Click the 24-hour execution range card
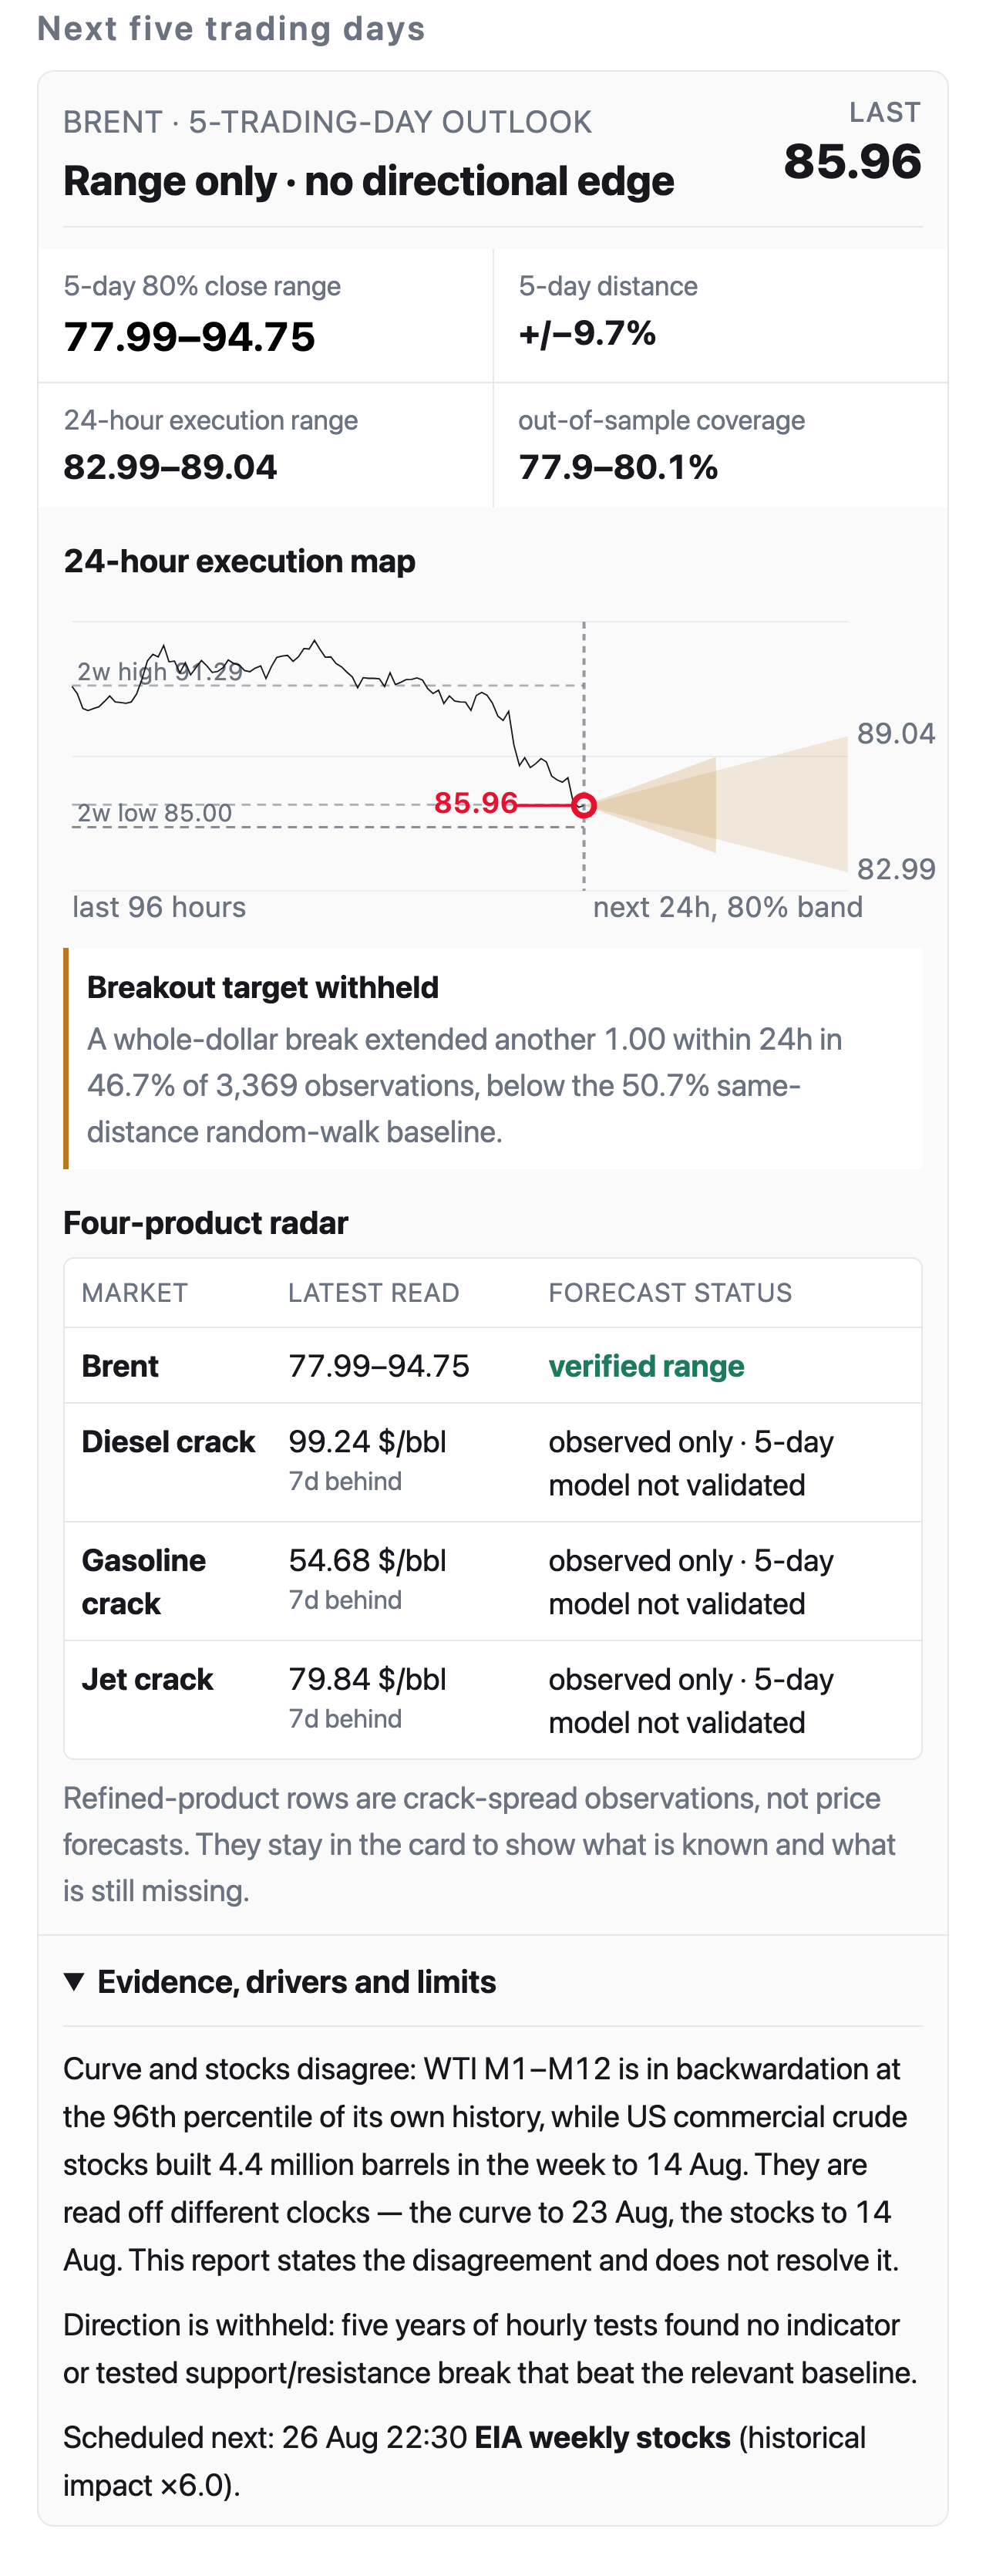 pyautogui.click(x=266, y=445)
